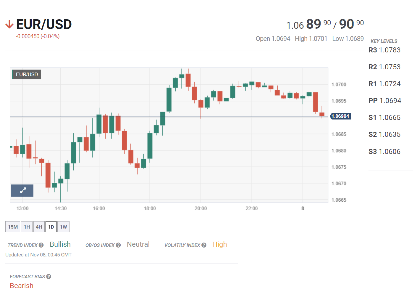Click the 1.0665 price axis label

click(x=339, y=200)
